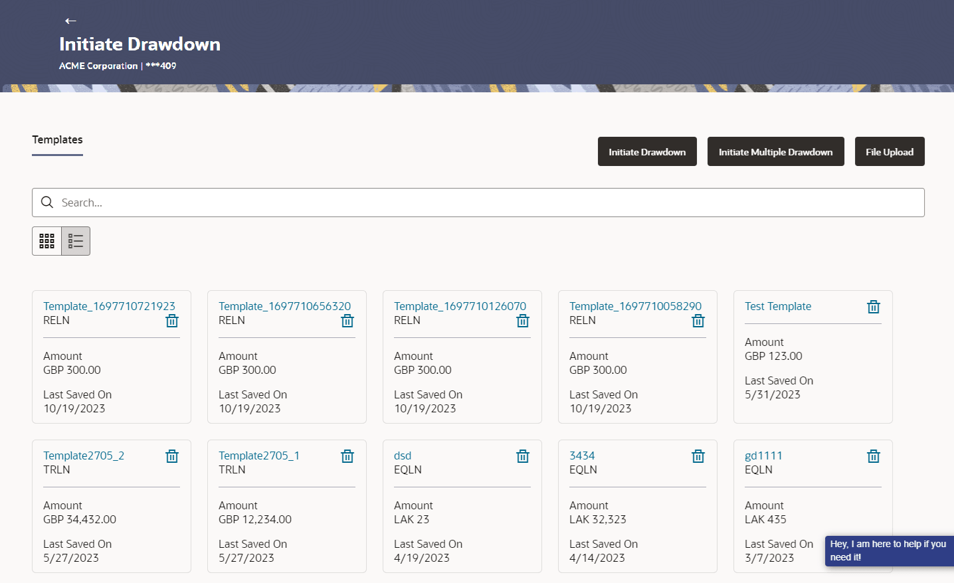Switch to list view
This screenshot has width=954, height=583.
[x=76, y=241]
